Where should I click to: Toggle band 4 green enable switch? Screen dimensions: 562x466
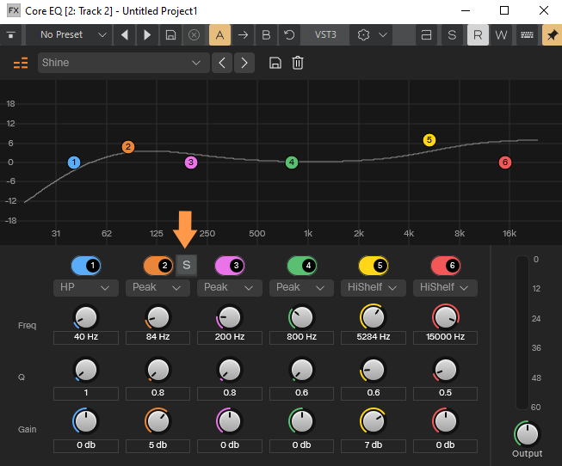(x=302, y=266)
